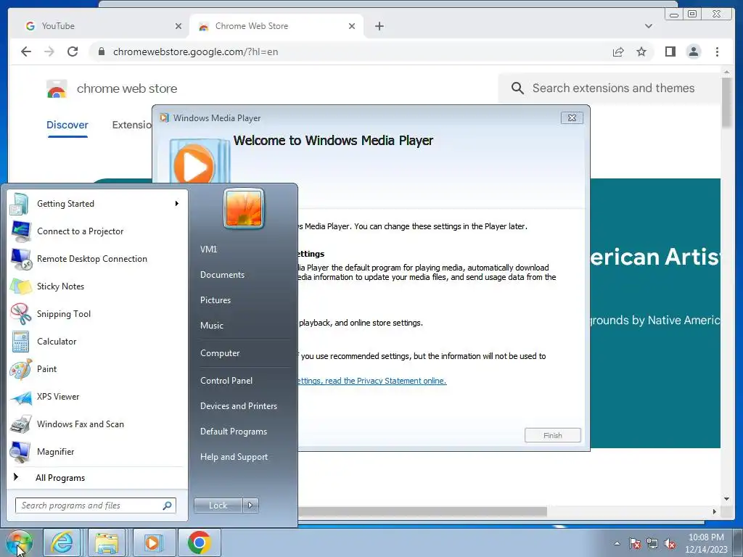Viewport: 743px width, 557px height.
Task: Open Internet Explorer from taskbar
Action: click(x=62, y=542)
